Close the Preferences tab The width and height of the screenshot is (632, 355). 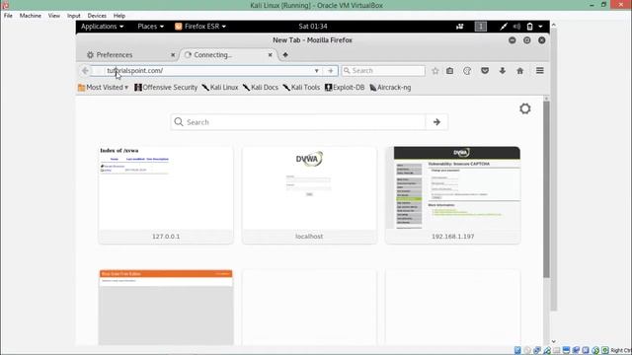(x=173, y=55)
